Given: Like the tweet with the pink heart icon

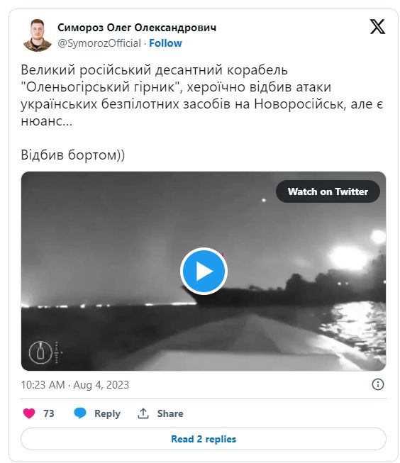Looking at the screenshot, I should [29, 413].
